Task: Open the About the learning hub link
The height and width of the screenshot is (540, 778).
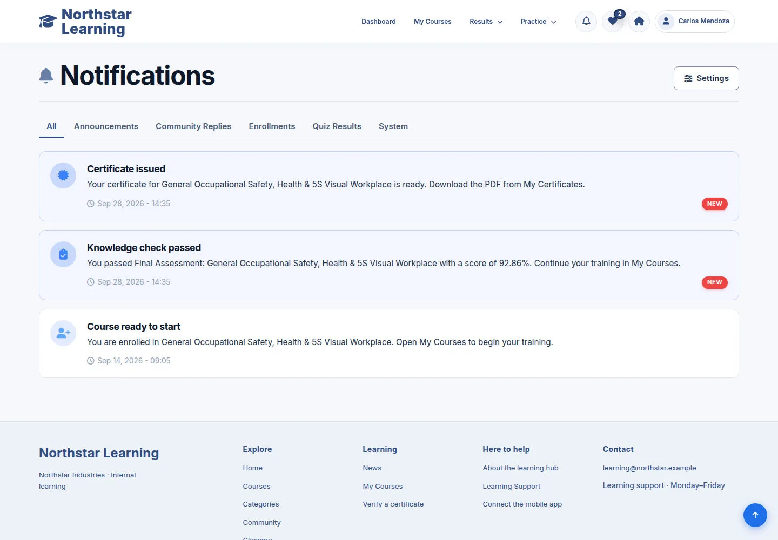Action: (520, 468)
